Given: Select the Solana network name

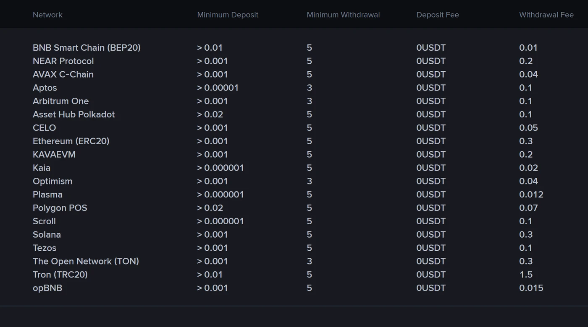Looking at the screenshot, I should (47, 235).
